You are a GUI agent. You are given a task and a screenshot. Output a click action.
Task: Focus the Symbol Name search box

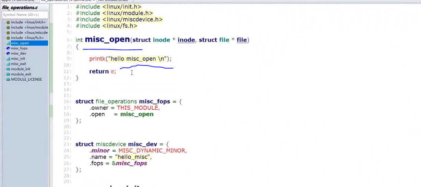coord(25,15)
